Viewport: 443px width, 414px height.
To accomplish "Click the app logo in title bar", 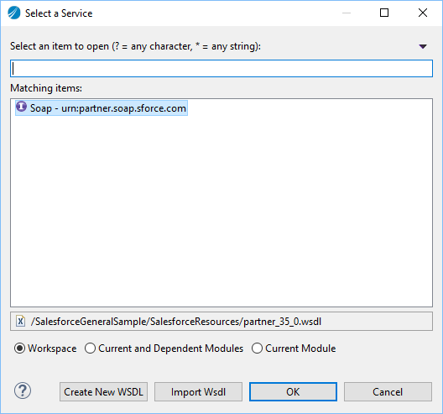I will [x=13, y=13].
